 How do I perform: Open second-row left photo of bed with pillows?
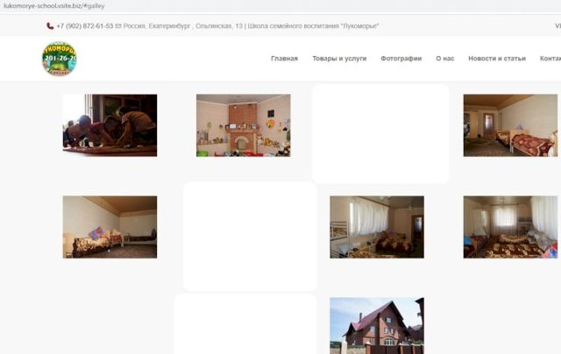(110, 227)
